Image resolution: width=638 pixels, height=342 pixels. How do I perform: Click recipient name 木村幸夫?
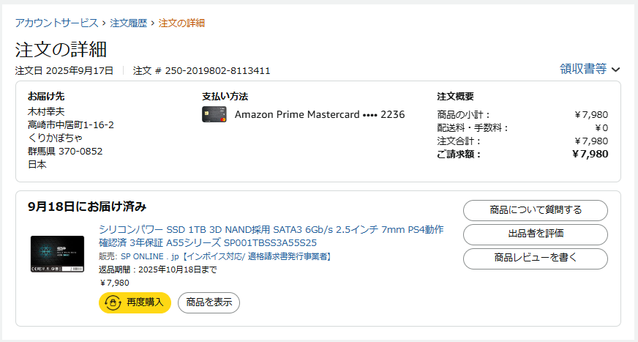click(47, 112)
